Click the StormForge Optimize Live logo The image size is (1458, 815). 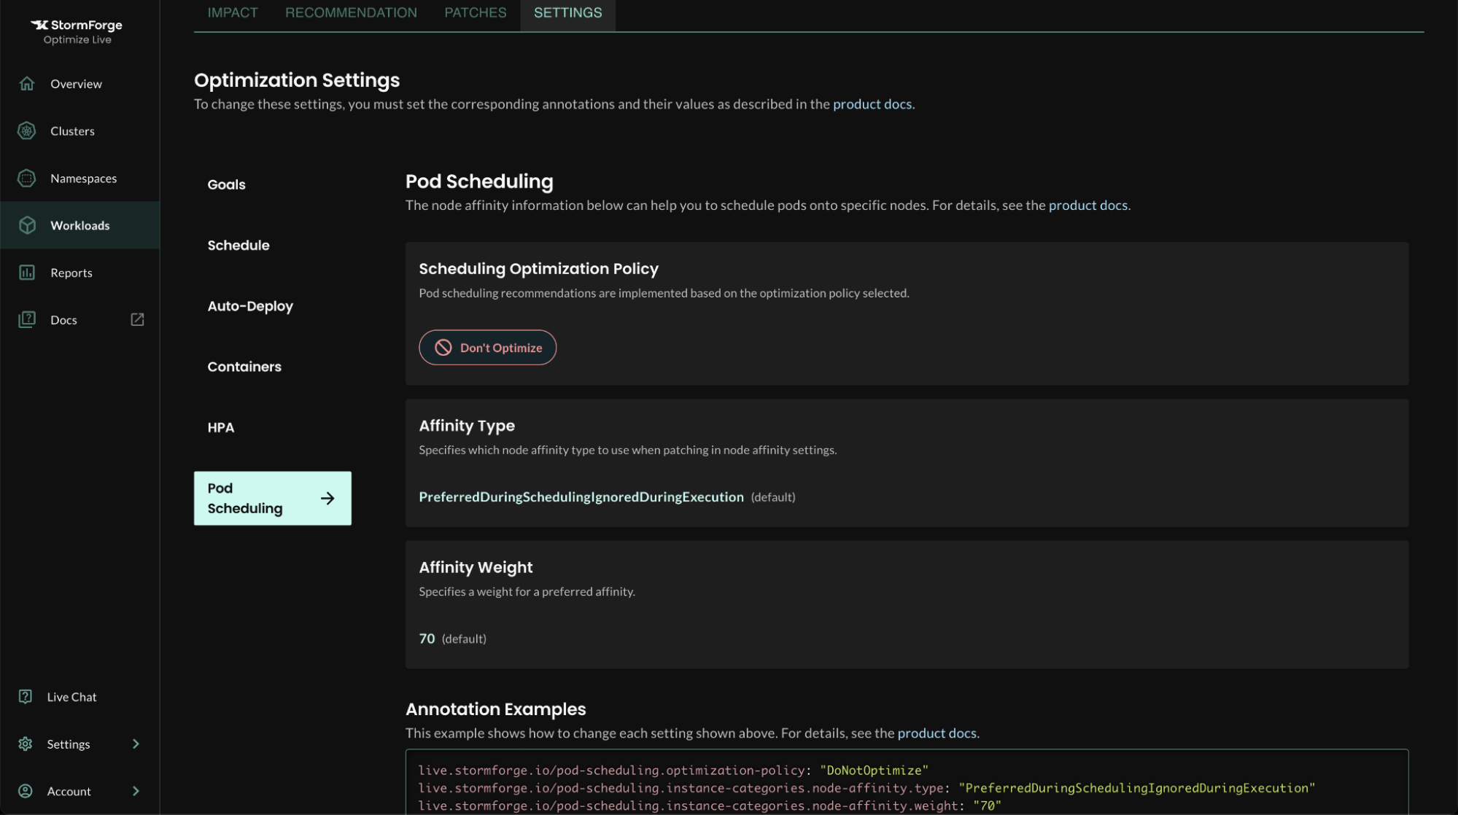point(76,31)
